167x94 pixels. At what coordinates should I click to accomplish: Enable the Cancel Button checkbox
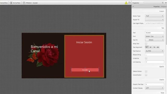146,75
